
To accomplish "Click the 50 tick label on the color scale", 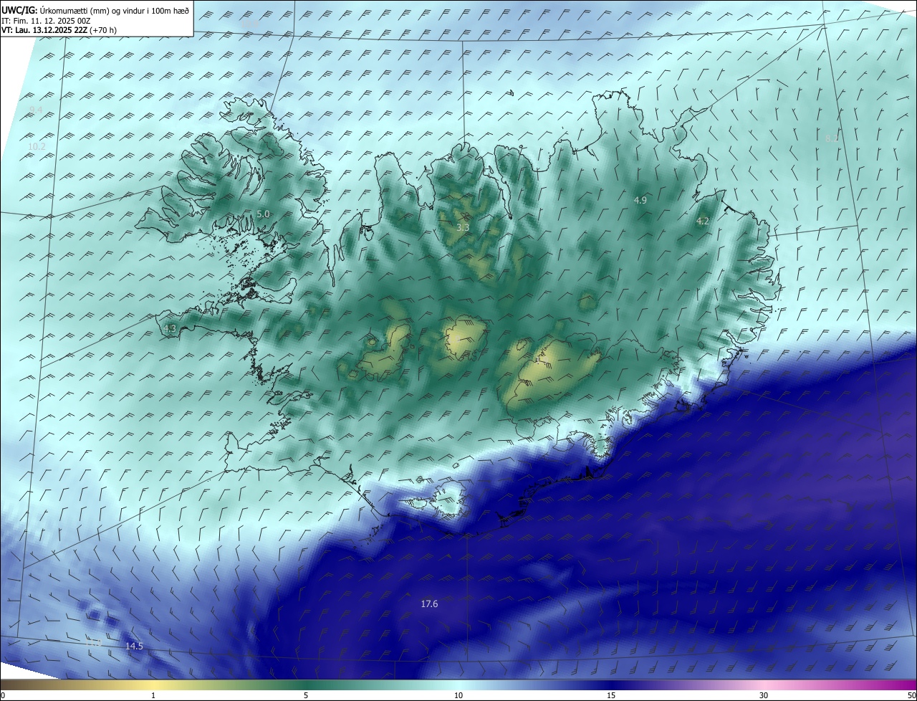I will (x=912, y=695).
